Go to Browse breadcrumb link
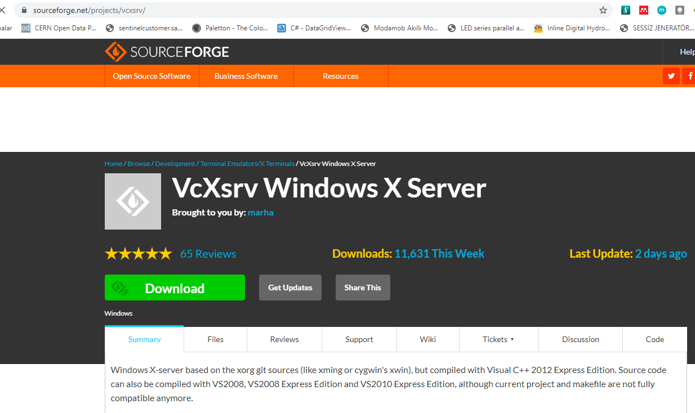Viewport: 695px width, 413px height. pos(139,164)
